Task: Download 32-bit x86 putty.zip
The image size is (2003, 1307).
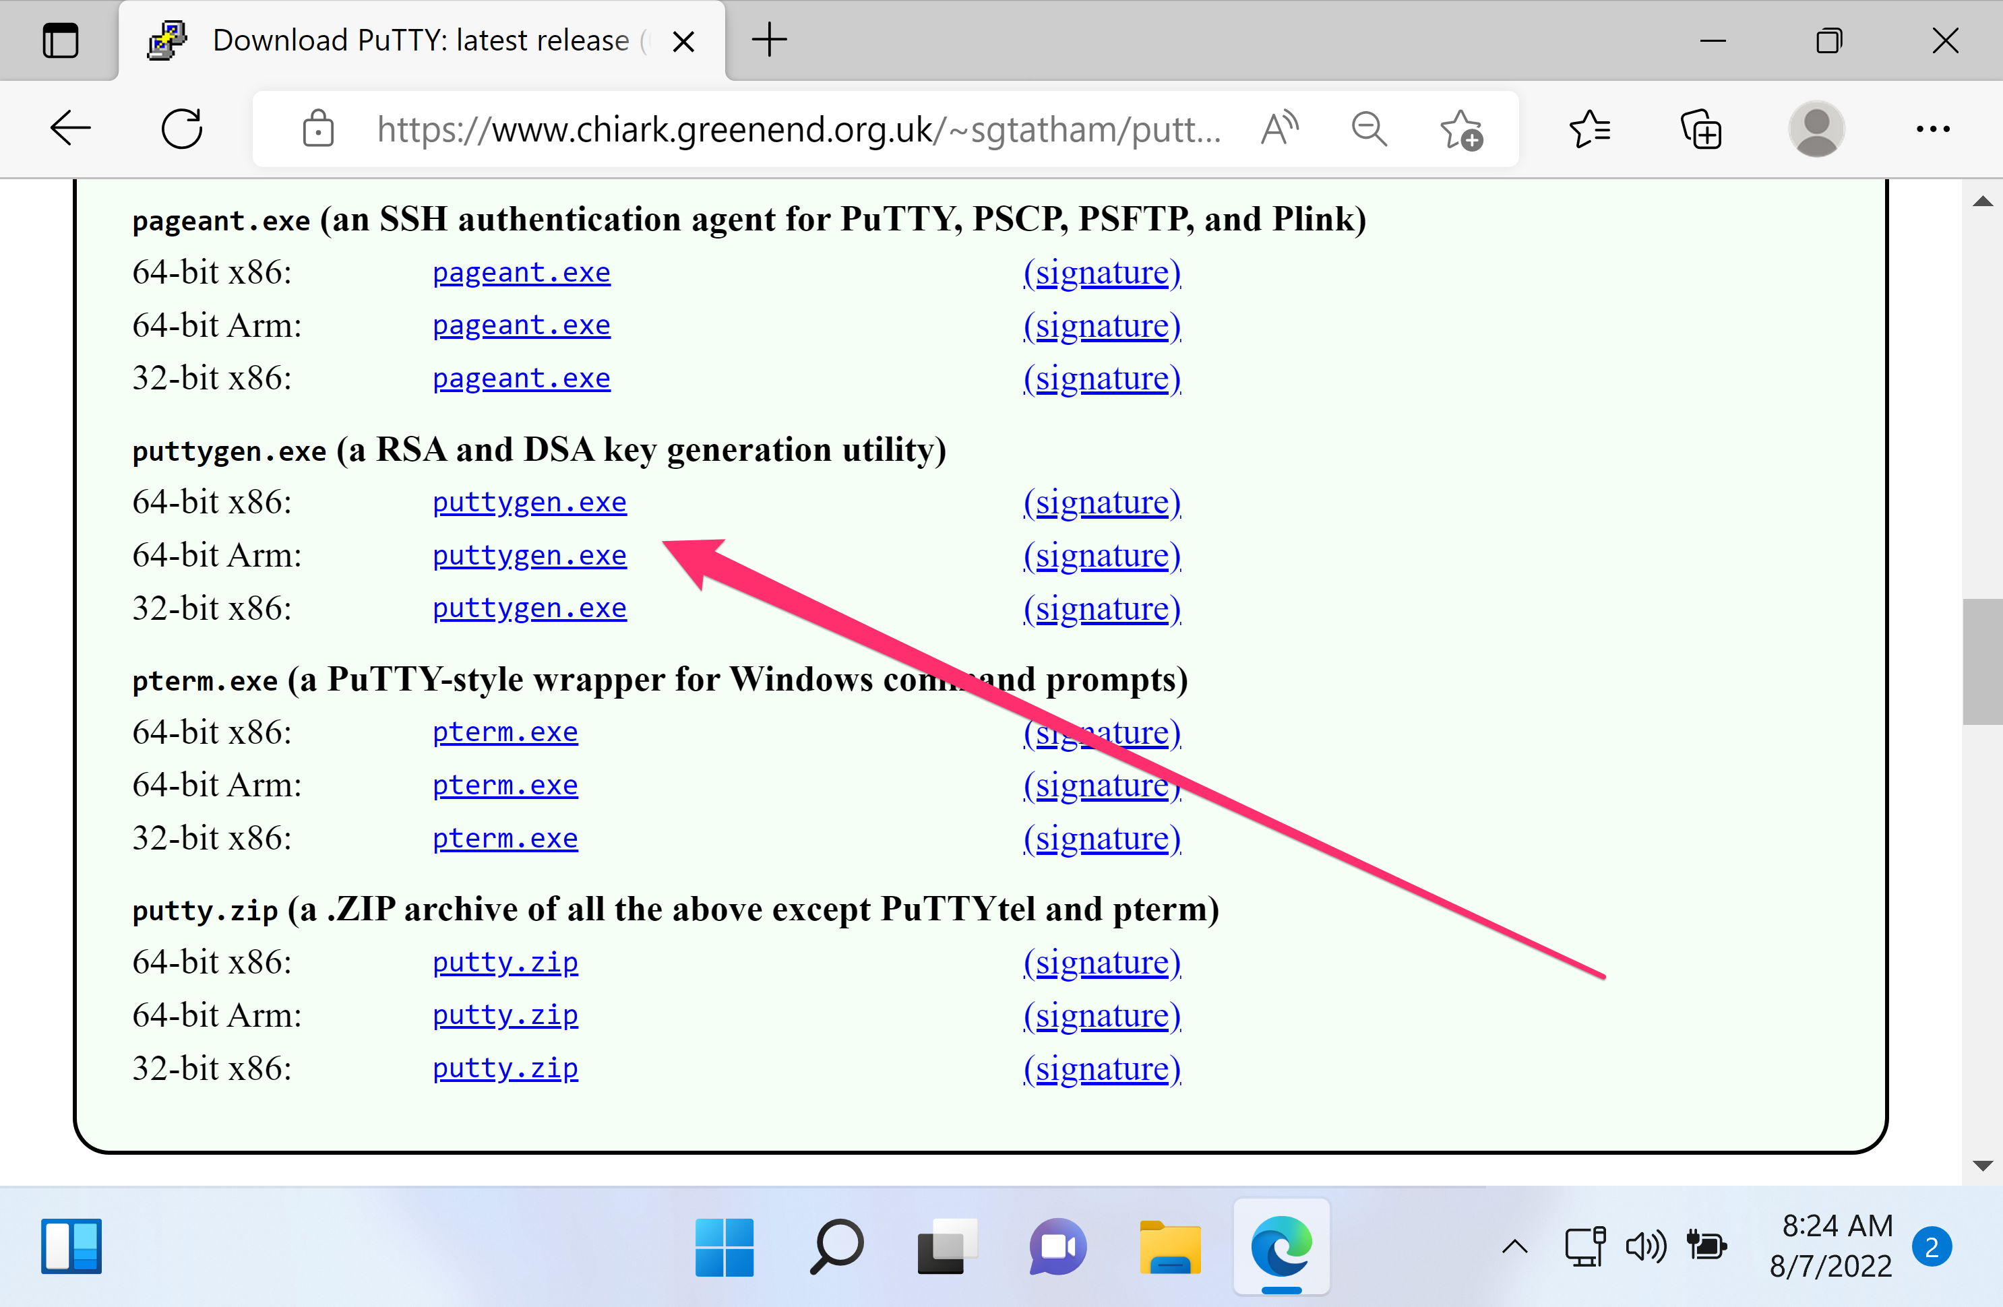Action: pos(505,1069)
